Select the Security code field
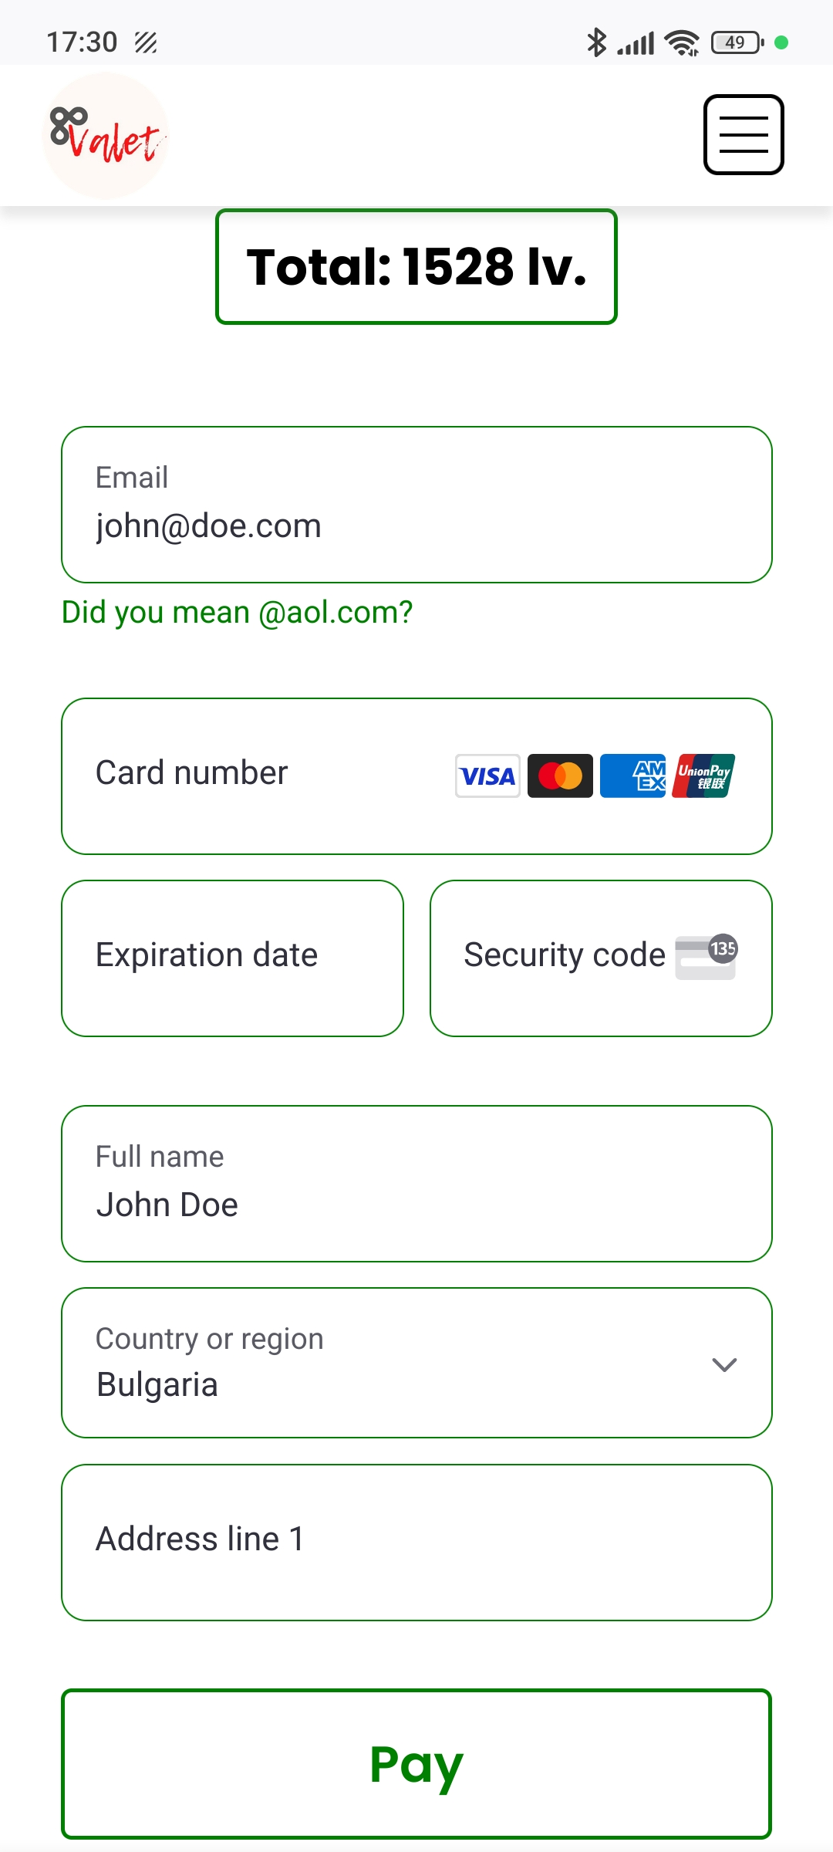The width and height of the screenshot is (833, 1852). click(563, 958)
